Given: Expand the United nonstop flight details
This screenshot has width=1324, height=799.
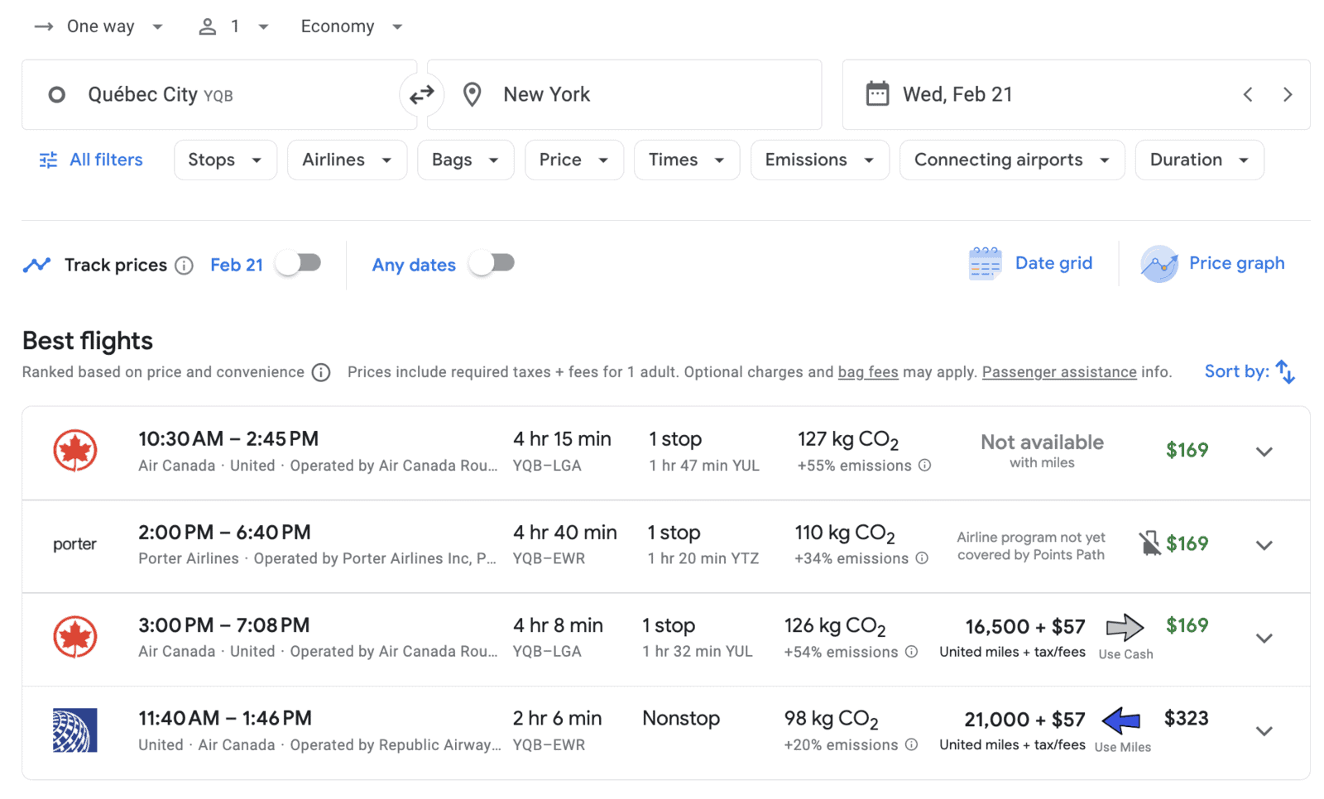Looking at the screenshot, I should coord(1264,731).
